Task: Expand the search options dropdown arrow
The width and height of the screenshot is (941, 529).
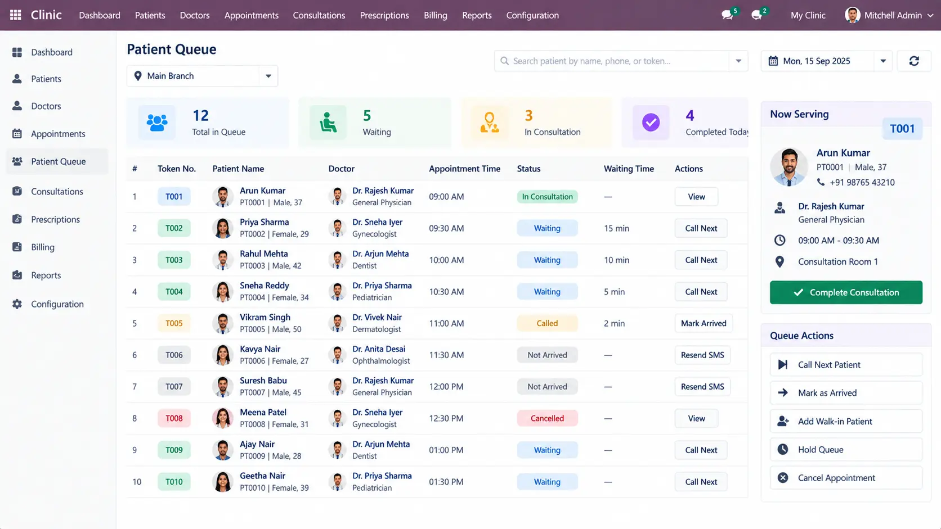Action: 738,61
